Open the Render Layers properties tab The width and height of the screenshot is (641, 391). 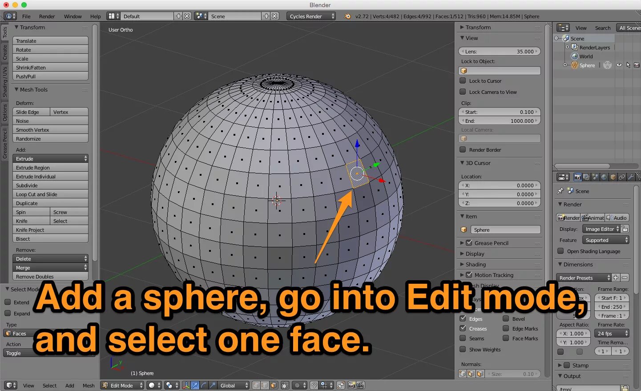click(x=586, y=177)
